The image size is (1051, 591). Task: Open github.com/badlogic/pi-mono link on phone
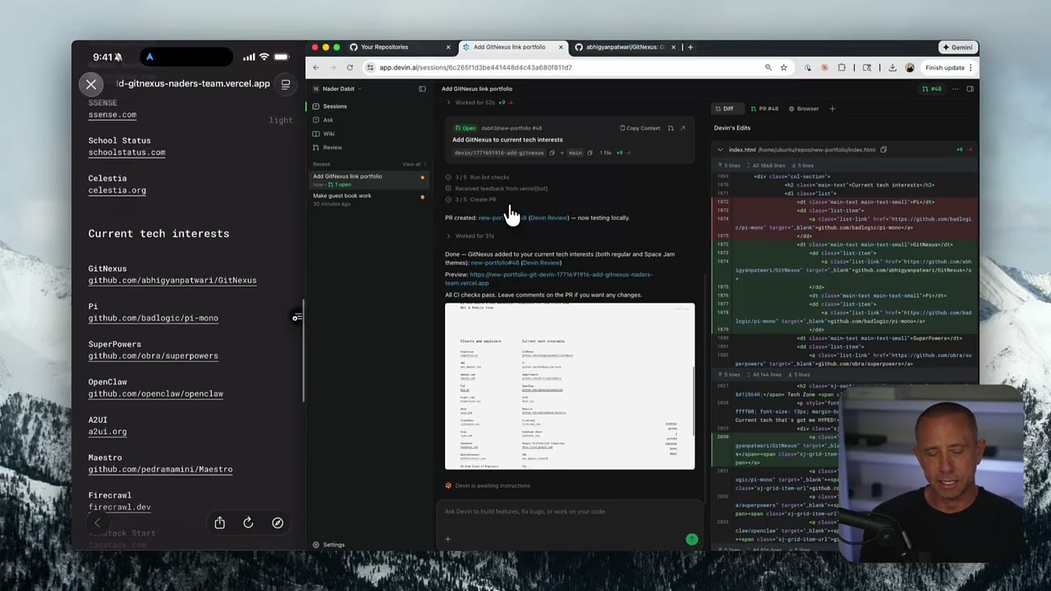154,318
